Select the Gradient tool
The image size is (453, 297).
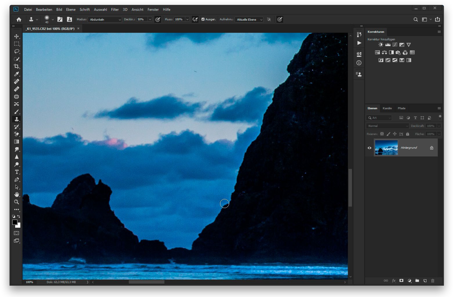[17, 142]
